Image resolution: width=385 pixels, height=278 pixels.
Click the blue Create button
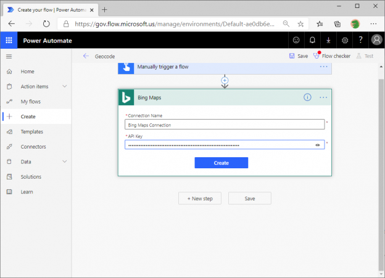[x=221, y=163]
